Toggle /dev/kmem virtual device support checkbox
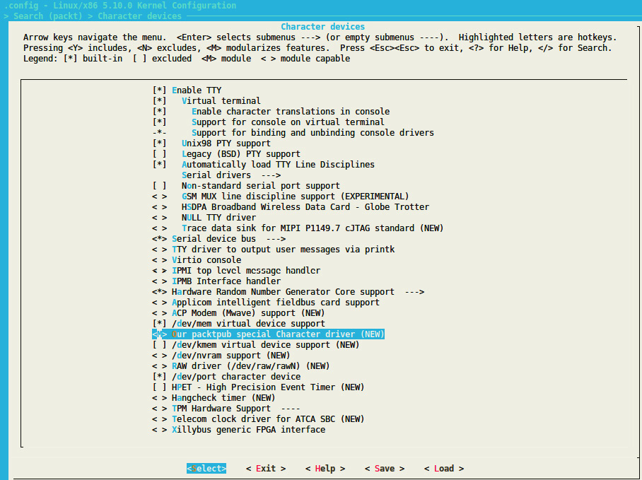Image resolution: width=642 pixels, height=480 pixels. point(160,345)
